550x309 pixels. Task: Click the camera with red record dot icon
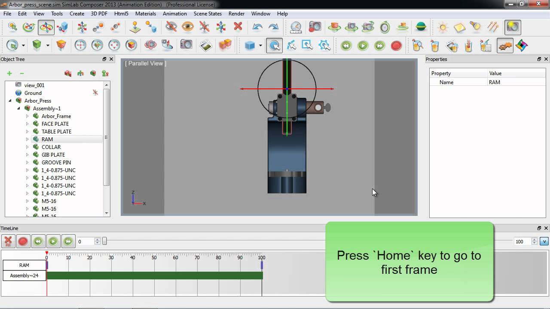(315, 27)
